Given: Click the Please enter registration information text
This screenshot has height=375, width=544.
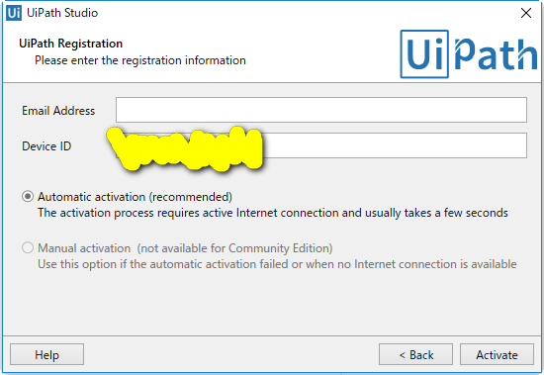Looking at the screenshot, I should click(140, 60).
